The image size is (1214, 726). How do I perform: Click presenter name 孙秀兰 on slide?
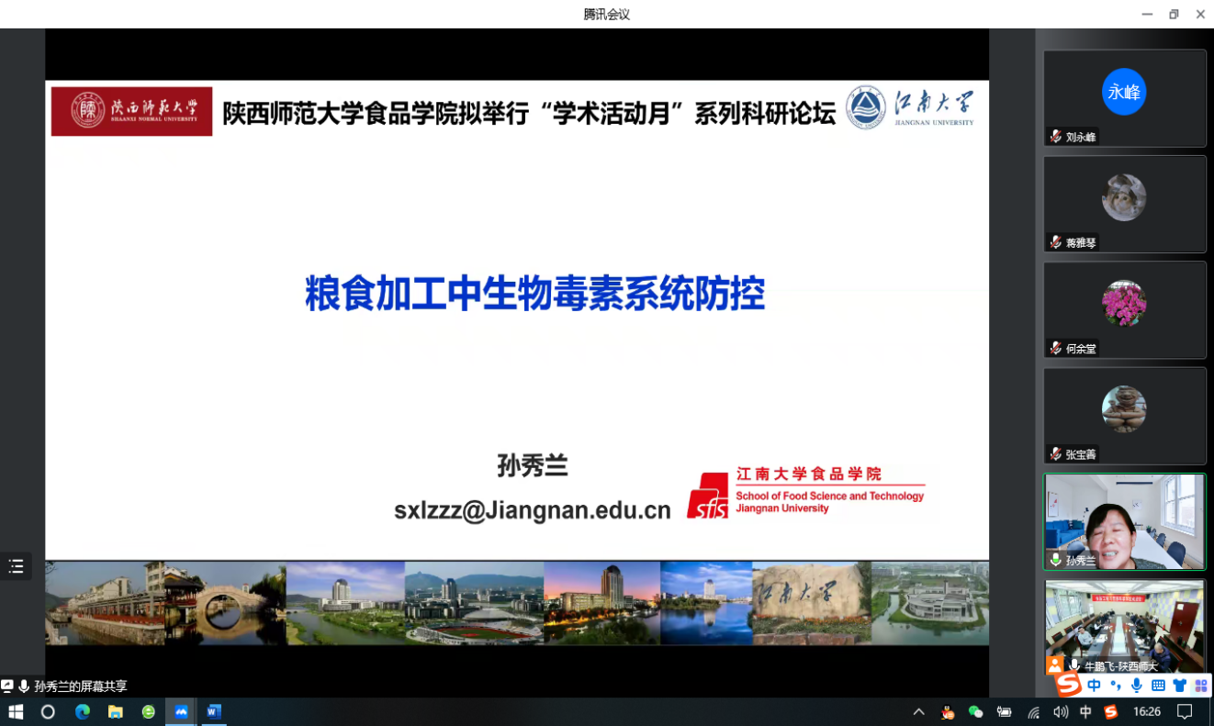(533, 465)
